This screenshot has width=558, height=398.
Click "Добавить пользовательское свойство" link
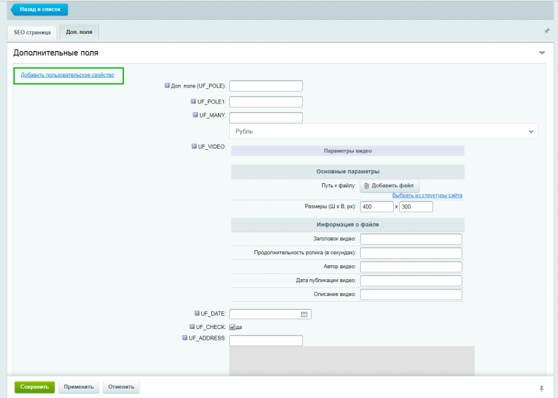[67, 75]
